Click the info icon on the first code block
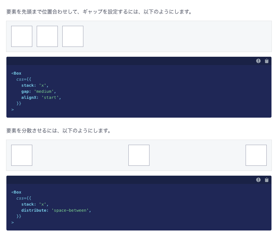 258,61
